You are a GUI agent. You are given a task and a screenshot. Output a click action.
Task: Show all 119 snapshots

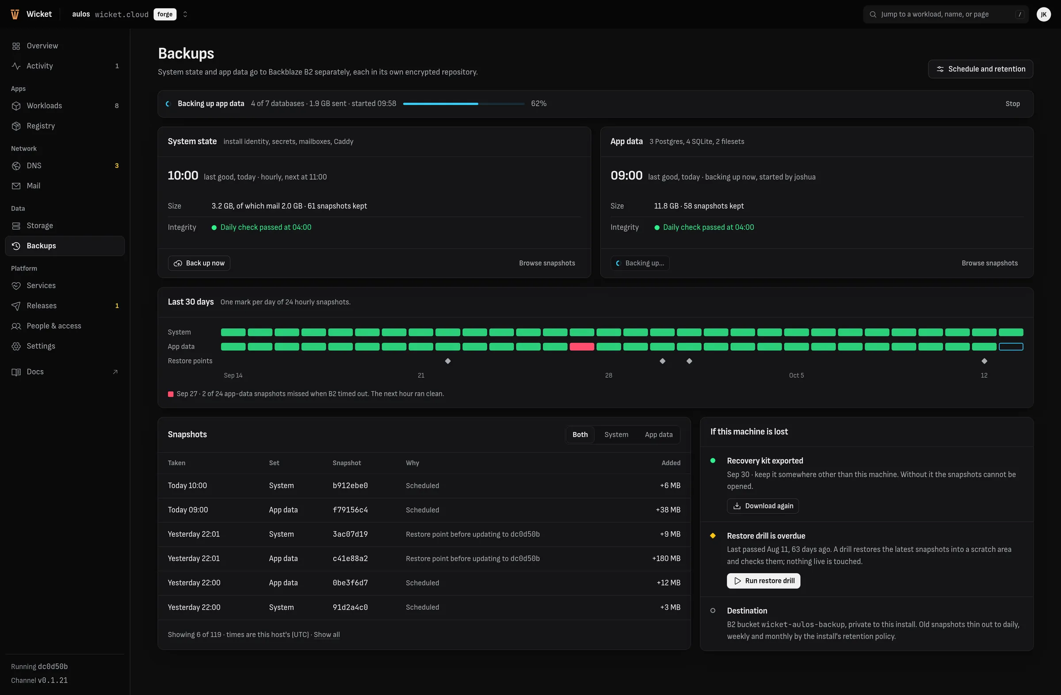pos(327,634)
